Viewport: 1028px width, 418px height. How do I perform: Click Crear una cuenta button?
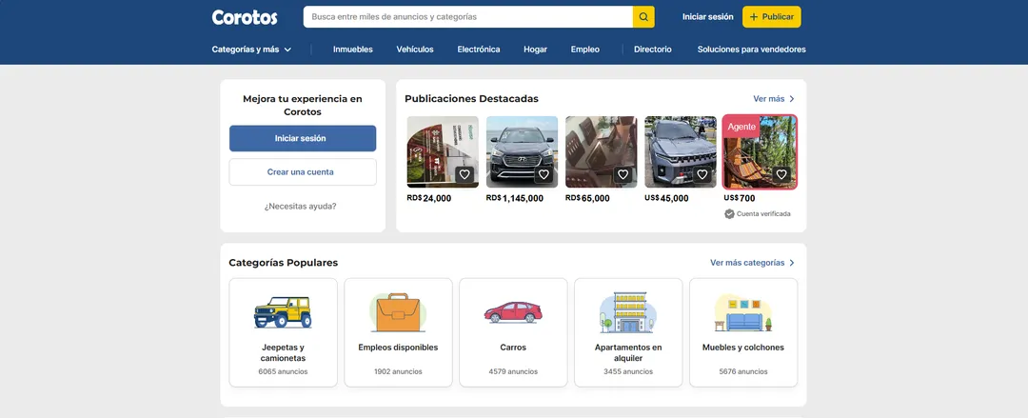point(303,172)
